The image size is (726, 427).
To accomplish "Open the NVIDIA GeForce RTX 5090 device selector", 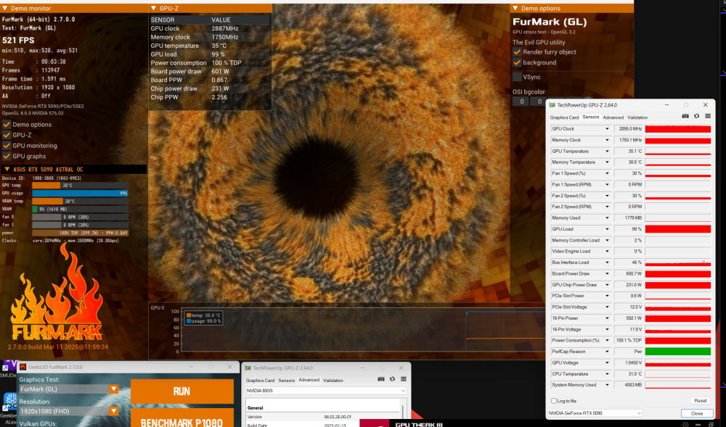I will pos(595,413).
